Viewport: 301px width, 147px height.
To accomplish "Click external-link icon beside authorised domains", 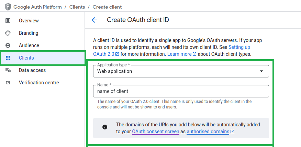I will point(232,132).
